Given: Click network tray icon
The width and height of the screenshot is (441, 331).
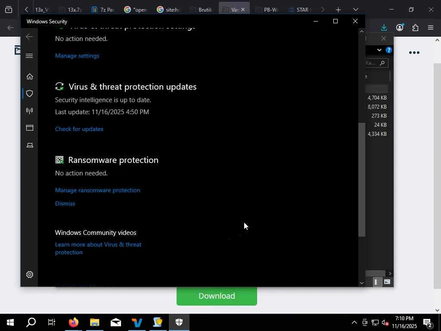Looking at the screenshot, I should 375,322.
